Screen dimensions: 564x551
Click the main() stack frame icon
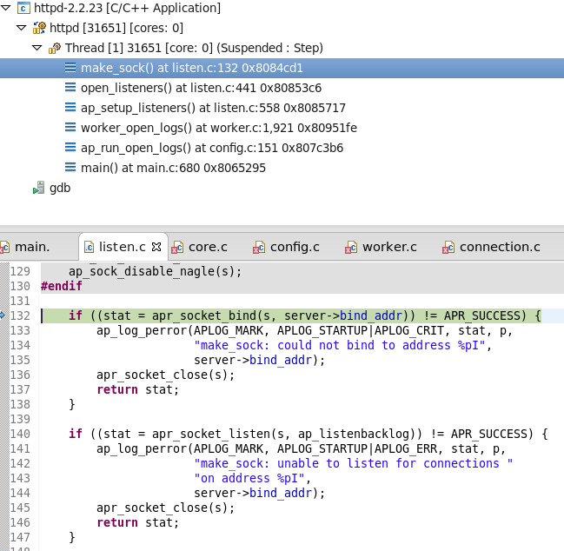[70, 168]
